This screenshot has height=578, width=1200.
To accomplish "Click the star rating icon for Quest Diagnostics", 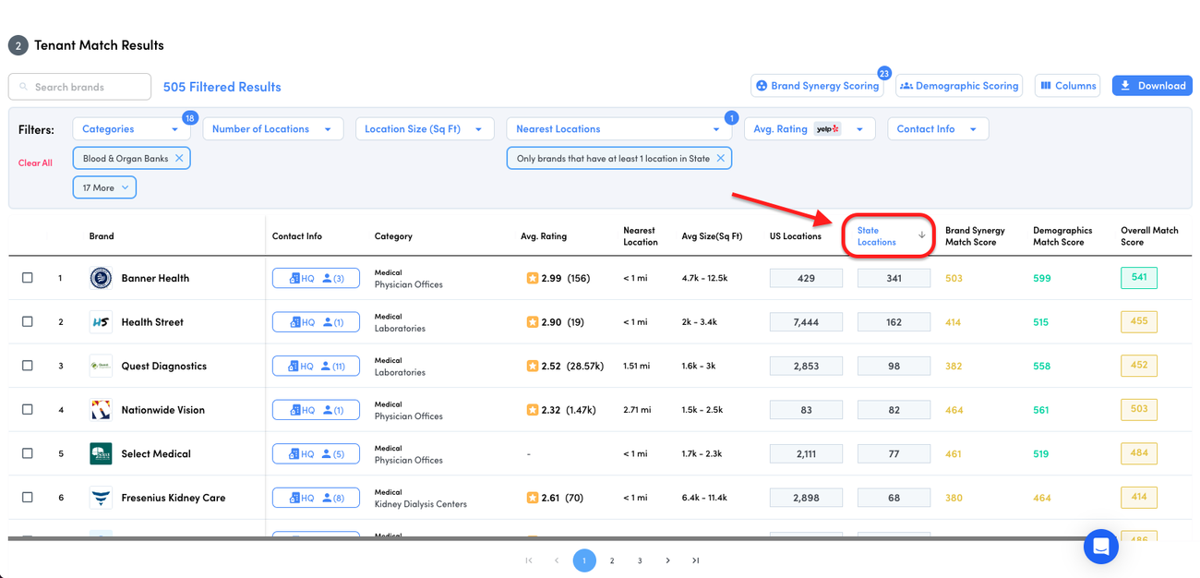I will [532, 366].
